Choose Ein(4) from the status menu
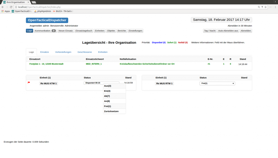Image resolution: width=278 pixels, height=158 pixels. 114,91
